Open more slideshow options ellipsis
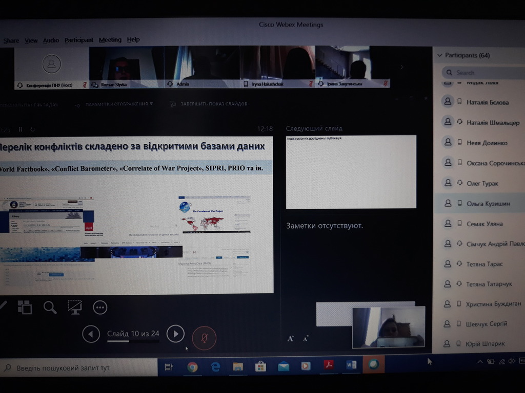The width and height of the screenshot is (525, 393). tap(100, 308)
